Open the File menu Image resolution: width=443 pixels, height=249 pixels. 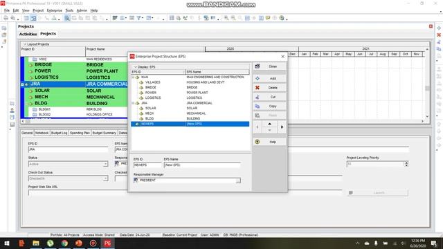coord(7,10)
